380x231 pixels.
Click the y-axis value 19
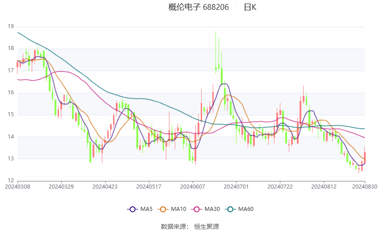(x=11, y=26)
